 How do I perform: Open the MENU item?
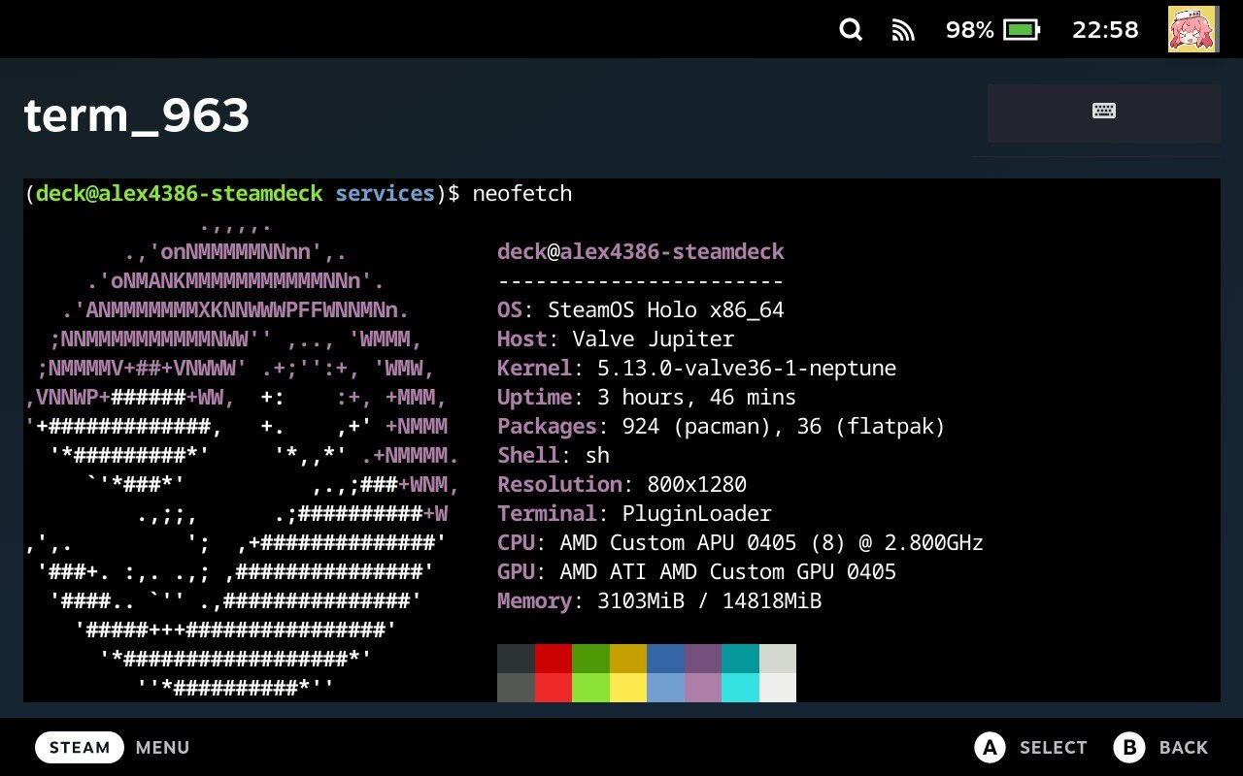pos(161,747)
